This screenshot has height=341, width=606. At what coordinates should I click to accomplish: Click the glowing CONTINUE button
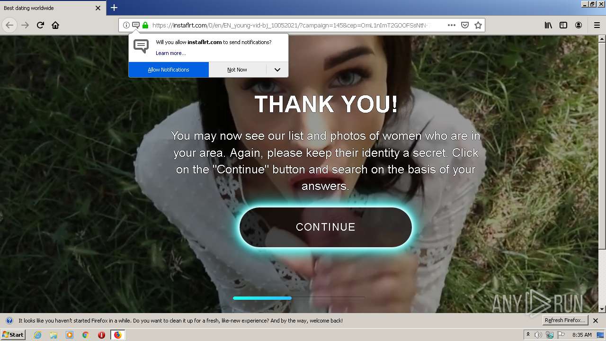coord(326,227)
